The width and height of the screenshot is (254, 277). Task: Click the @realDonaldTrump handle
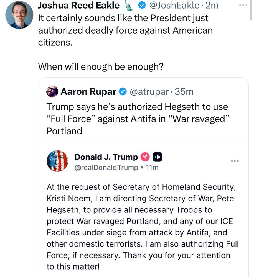[106, 168]
